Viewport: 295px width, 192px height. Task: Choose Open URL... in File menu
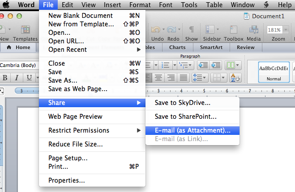[92, 41]
